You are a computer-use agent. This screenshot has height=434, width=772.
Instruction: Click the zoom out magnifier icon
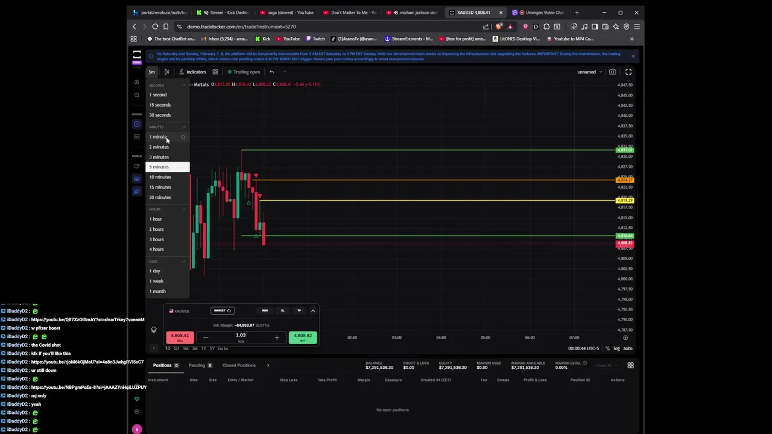(x=137, y=95)
